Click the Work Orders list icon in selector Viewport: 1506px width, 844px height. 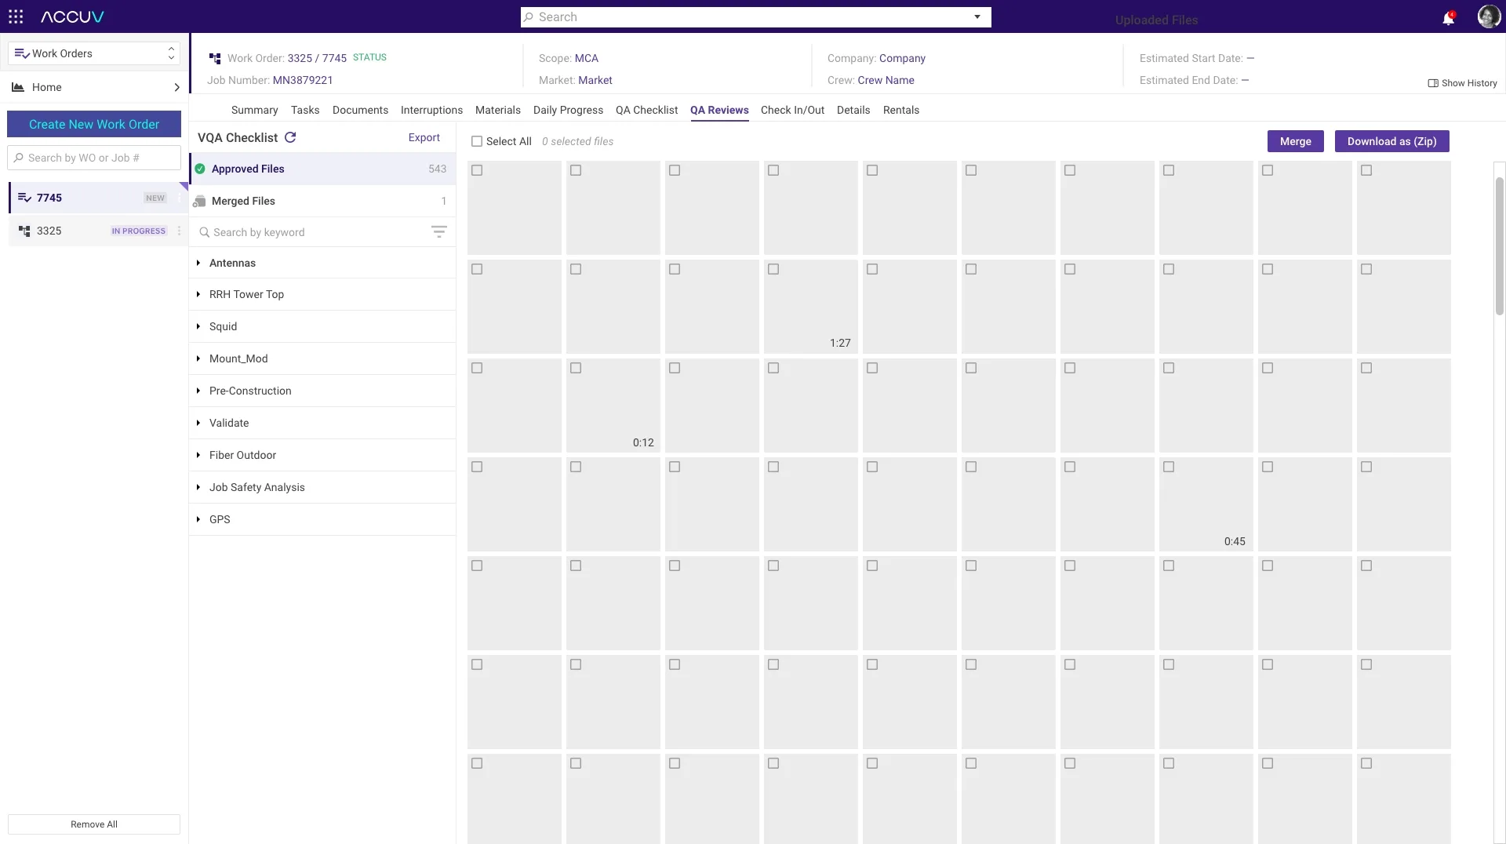[22, 53]
